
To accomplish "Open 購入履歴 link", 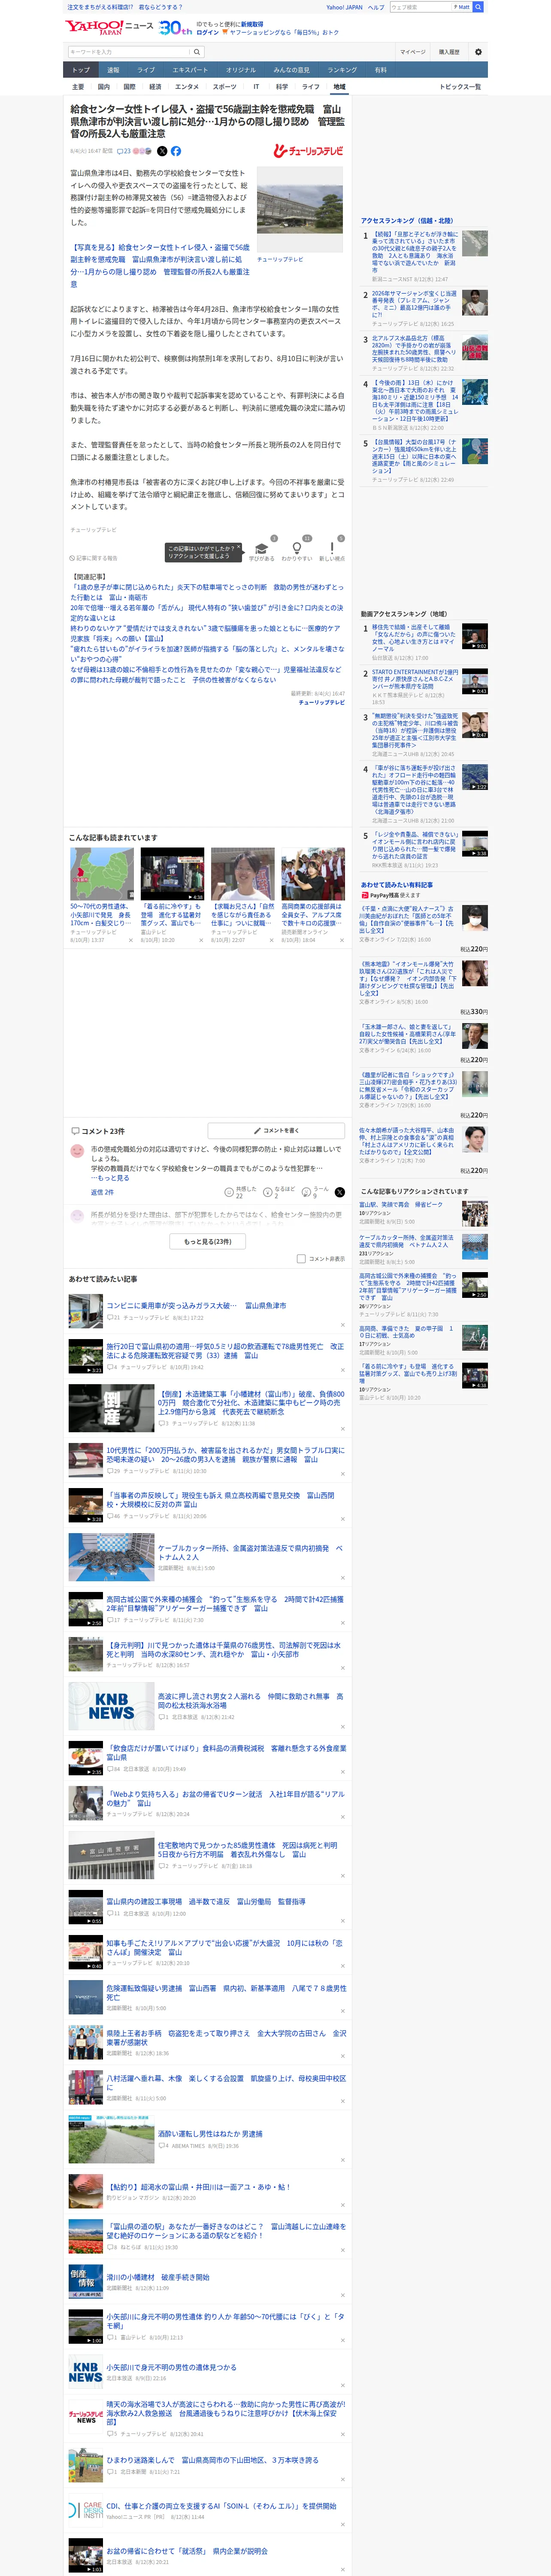I will tap(449, 52).
